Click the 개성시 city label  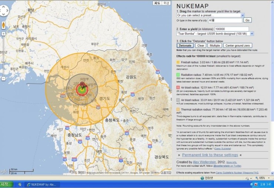point(65,67)
